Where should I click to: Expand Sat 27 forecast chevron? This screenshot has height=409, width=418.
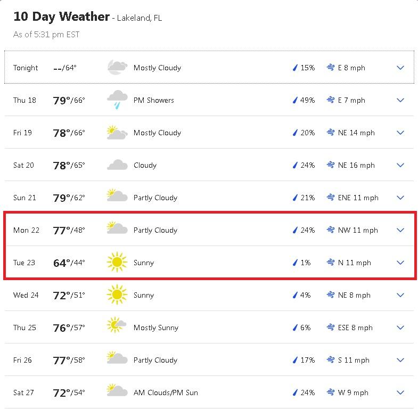400,392
